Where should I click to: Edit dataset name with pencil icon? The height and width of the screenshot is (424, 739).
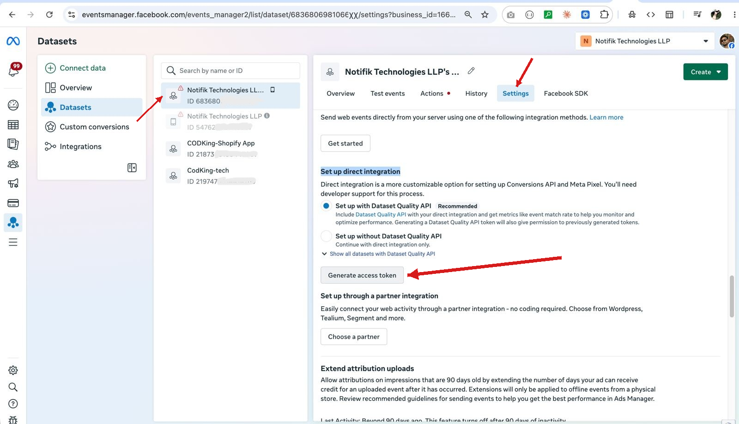(x=471, y=71)
